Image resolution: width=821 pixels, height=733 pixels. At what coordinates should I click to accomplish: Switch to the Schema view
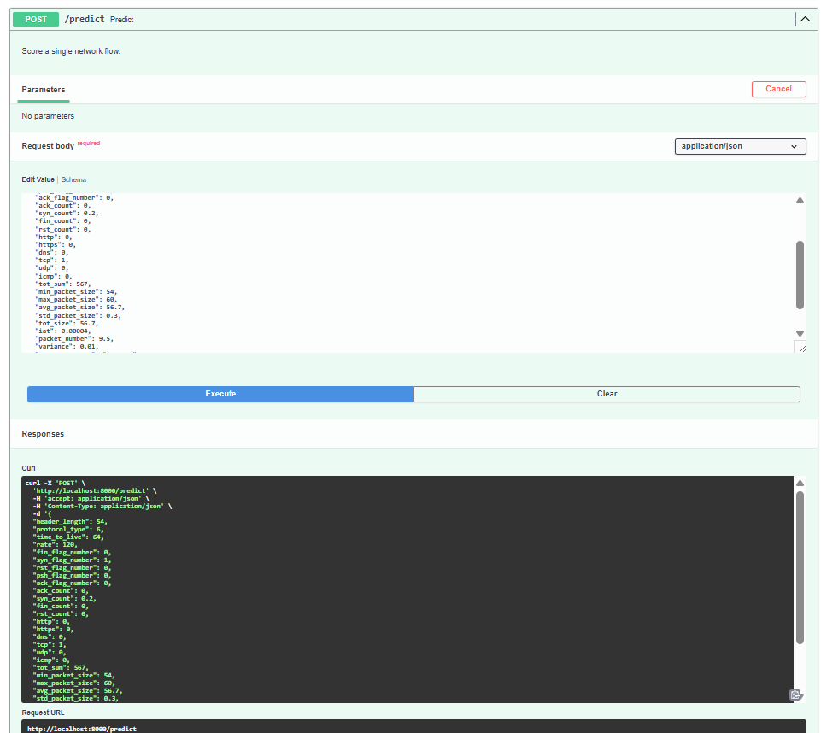(x=73, y=179)
